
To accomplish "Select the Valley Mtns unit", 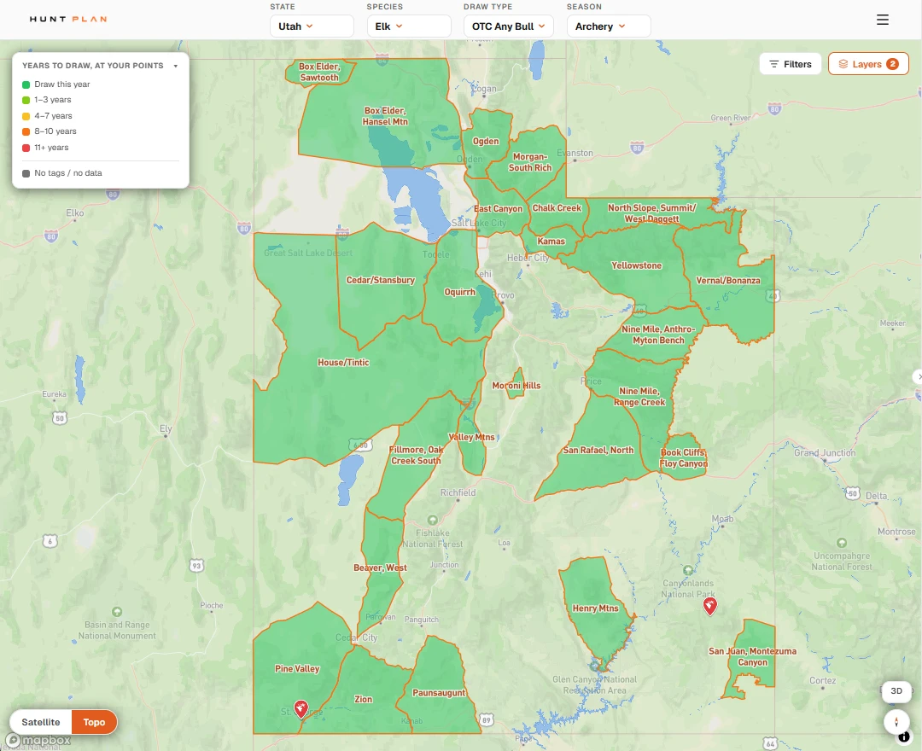I will click(x=471, y=437).
